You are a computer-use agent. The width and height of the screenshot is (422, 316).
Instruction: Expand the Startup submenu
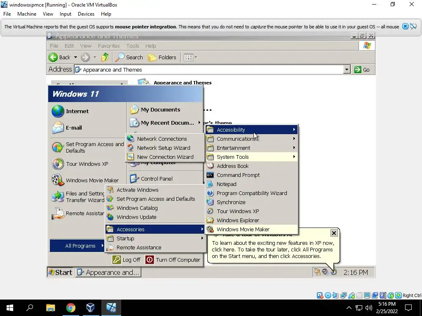pyautogui.click(x=155, y=238)
